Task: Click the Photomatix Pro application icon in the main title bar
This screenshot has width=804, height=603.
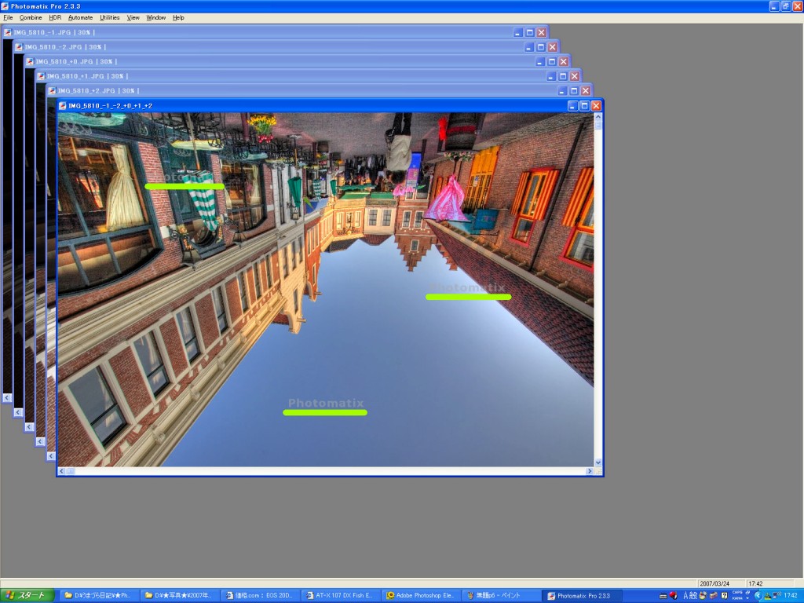Action: click(x=5, y=6)
